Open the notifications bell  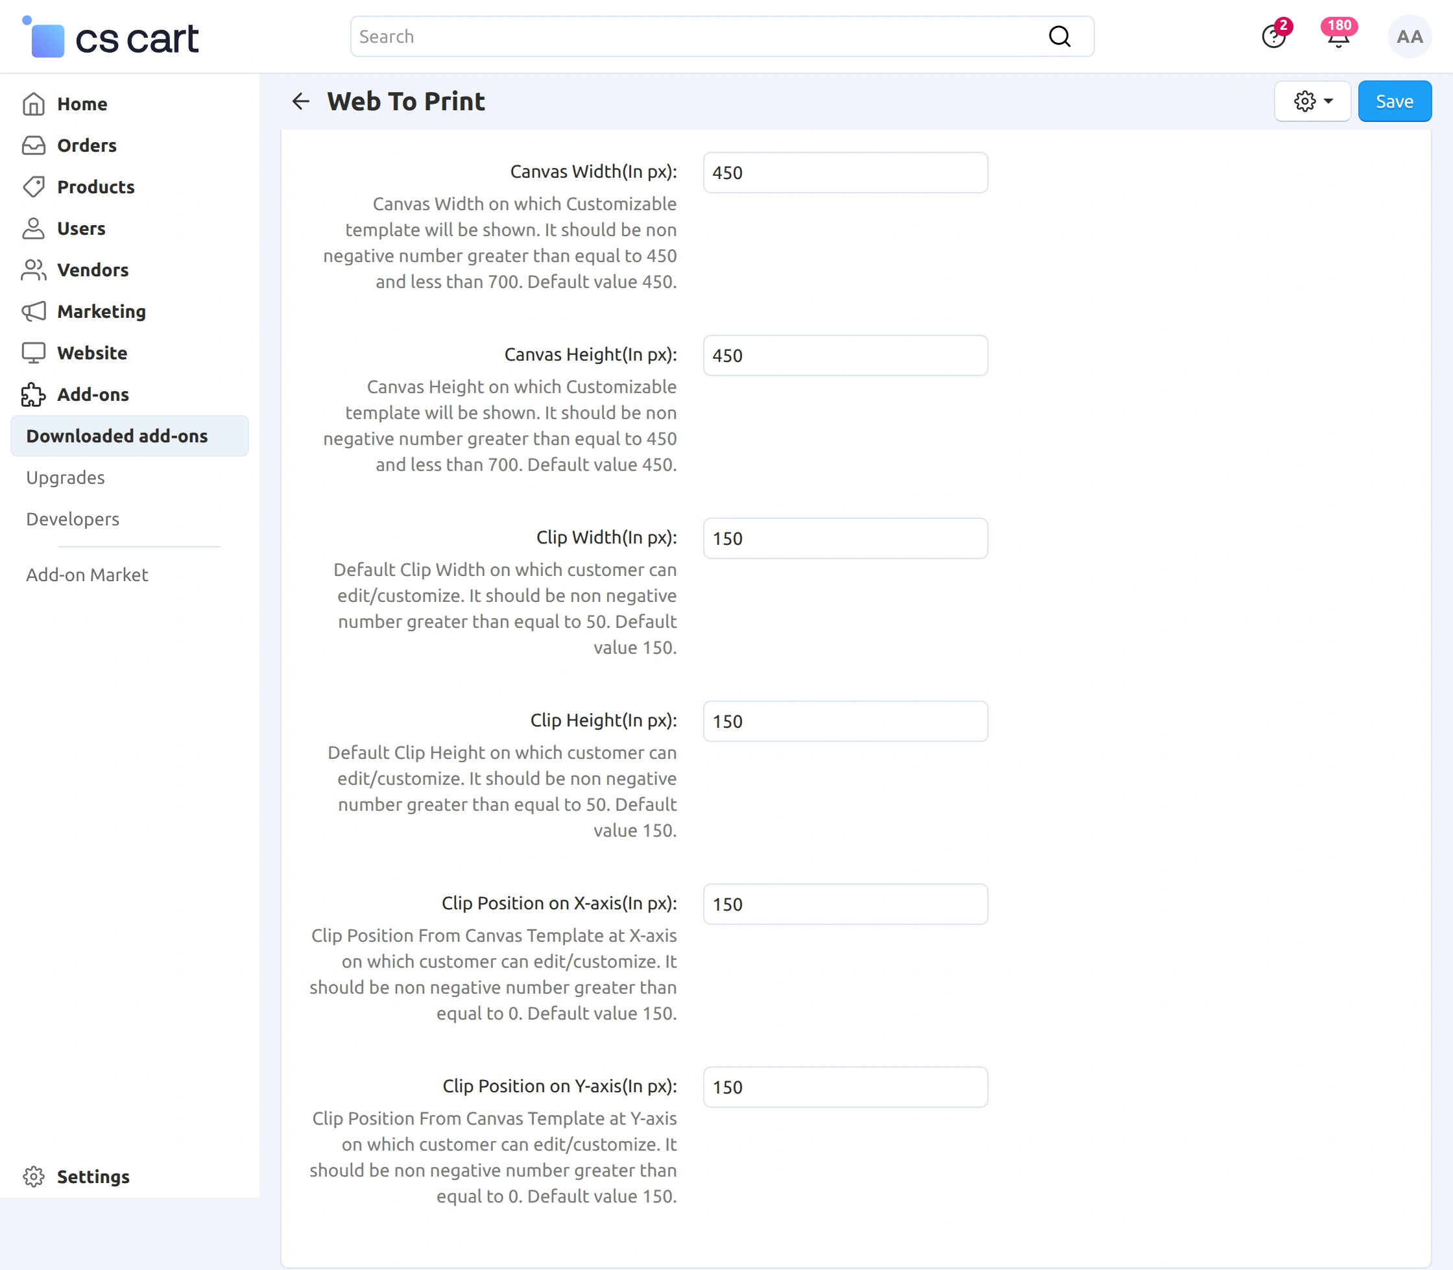tap(1338, 37)
